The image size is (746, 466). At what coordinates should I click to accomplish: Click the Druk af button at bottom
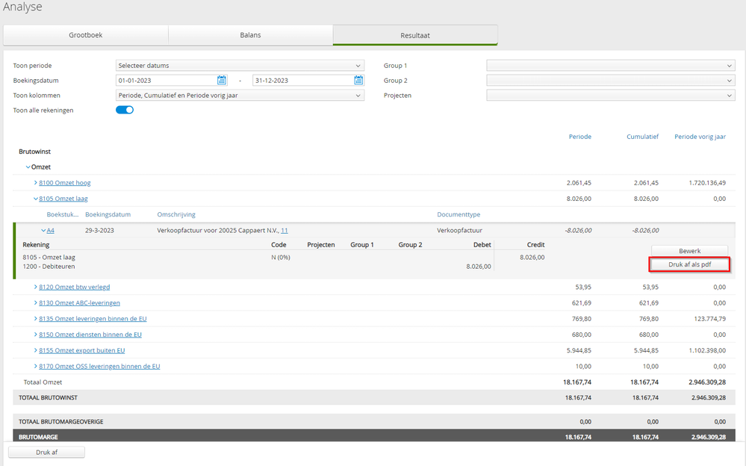click(46, 453)
